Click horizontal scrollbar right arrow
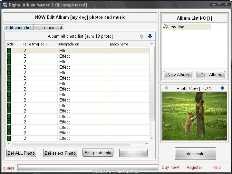232x174 pixels. 147,143
